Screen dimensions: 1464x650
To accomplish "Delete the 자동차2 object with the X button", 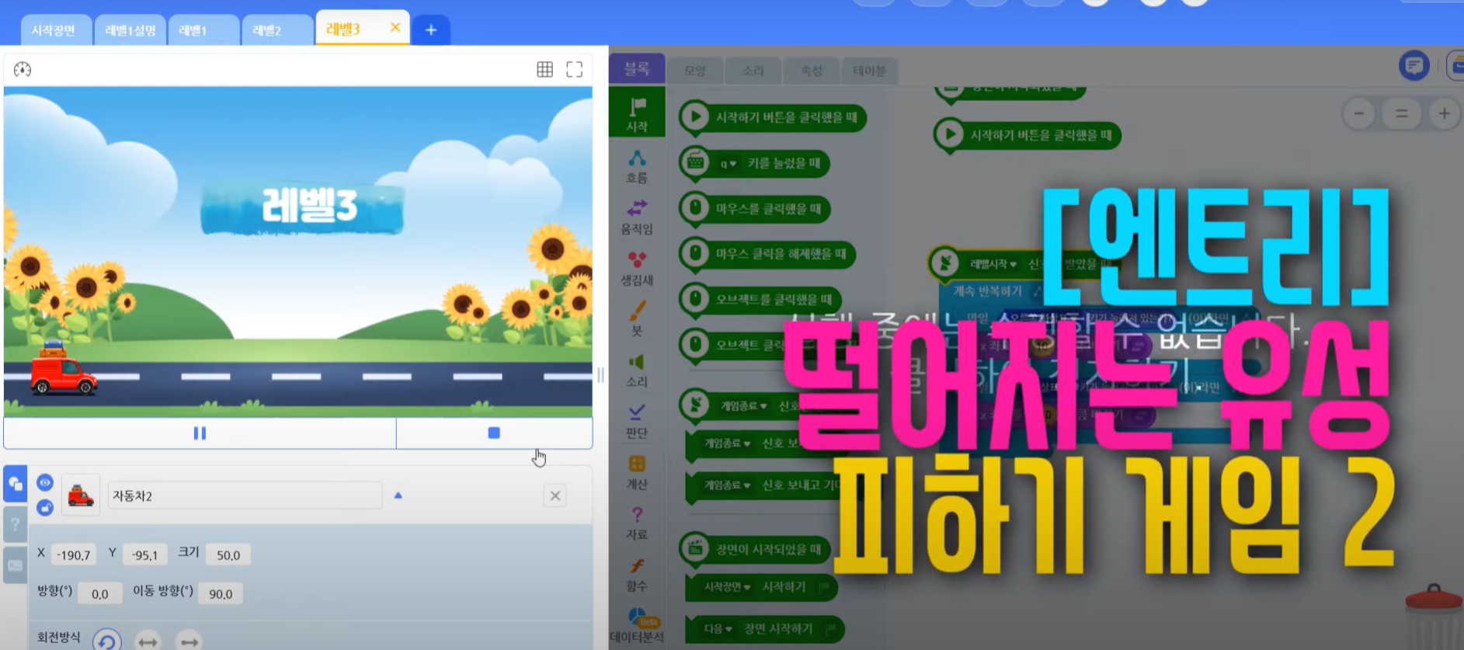I will point(555,495).
